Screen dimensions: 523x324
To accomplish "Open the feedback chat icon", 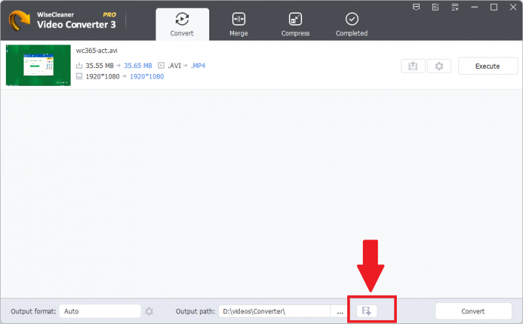I will 416,7.
